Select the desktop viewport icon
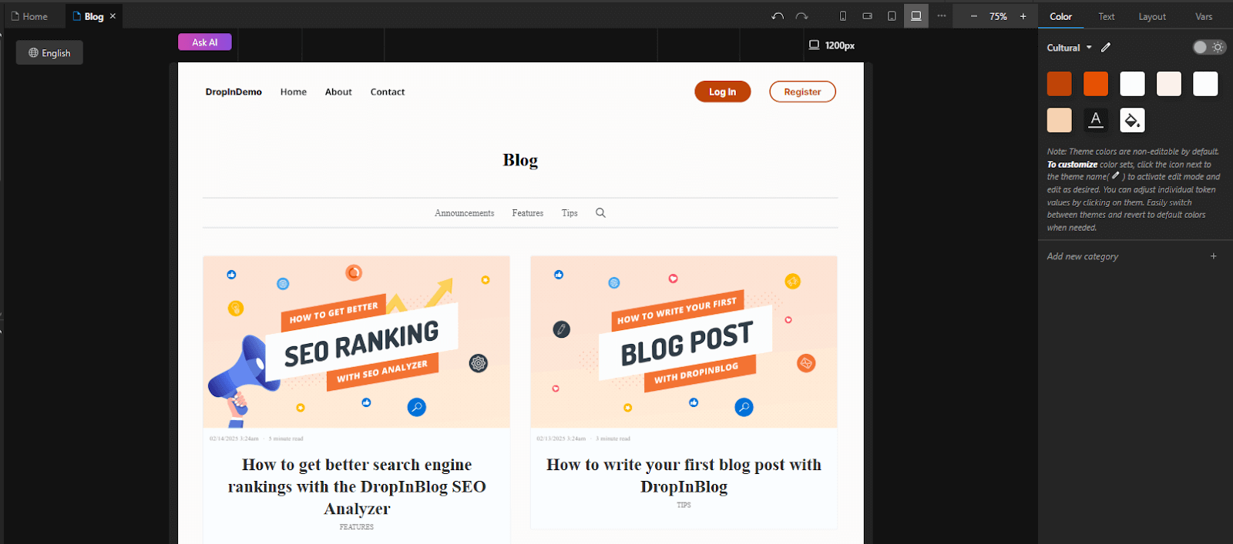 (916, 16)
